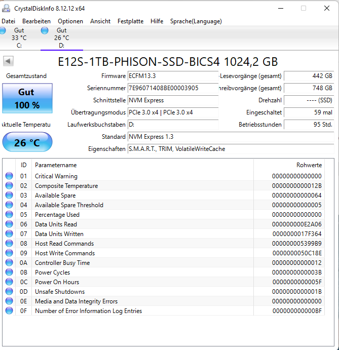The image size is (339, 350).
Task: Select the D: drive tab at 26 °C
Action: pyautogui.click(x=62, y=37)
